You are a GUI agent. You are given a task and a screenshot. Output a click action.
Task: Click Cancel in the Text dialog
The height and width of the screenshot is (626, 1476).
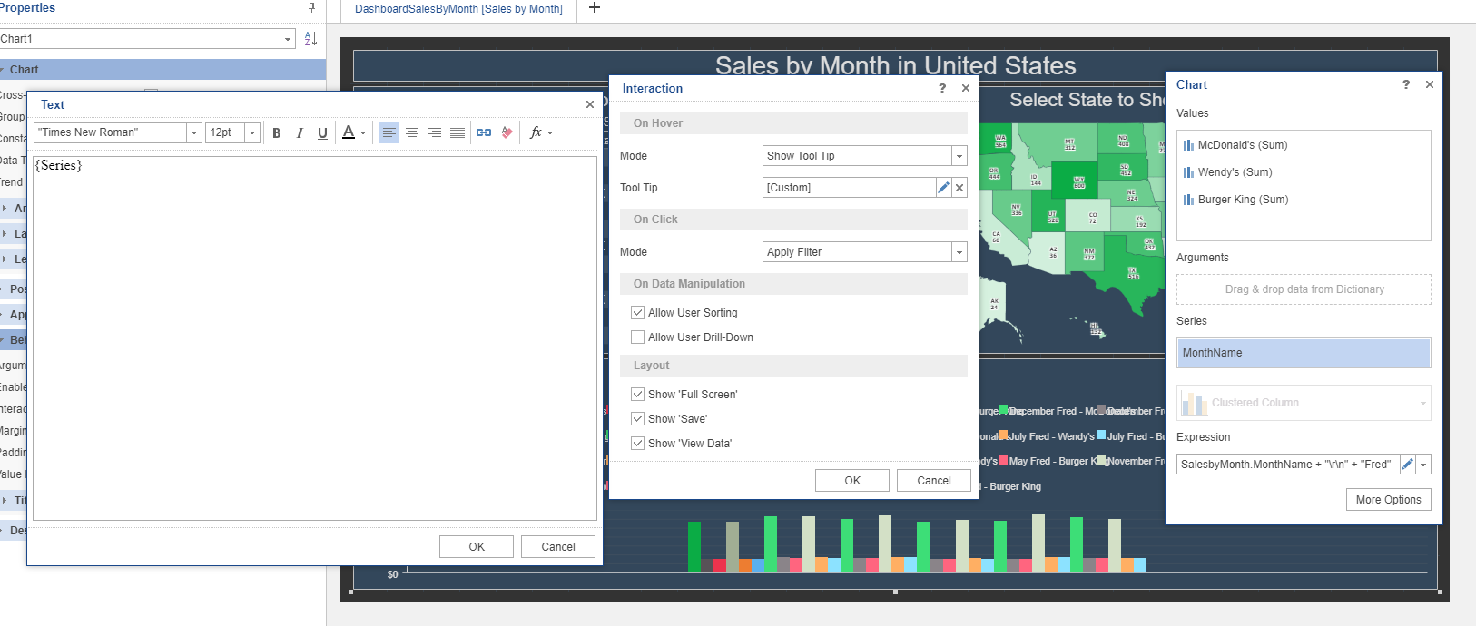pyautogui.click(x=558, y=547)
